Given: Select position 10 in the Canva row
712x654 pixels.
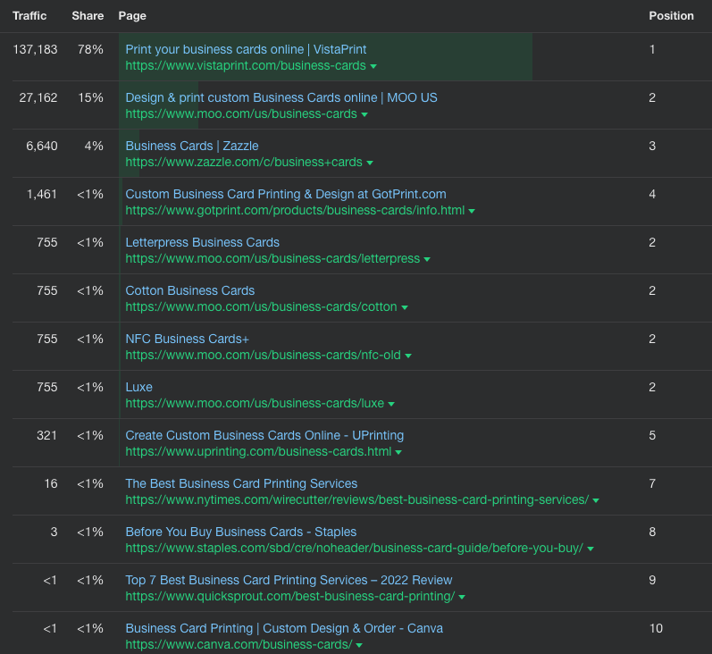Looking at the screenshot, I should point(656,629).
